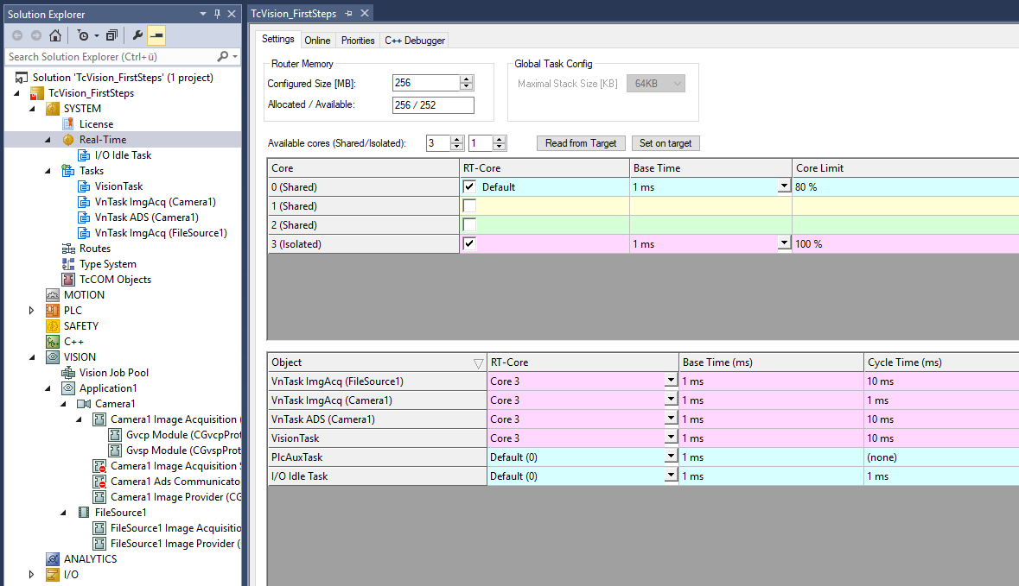Click the Pending Changes Filter clock icon

point(83,35)
